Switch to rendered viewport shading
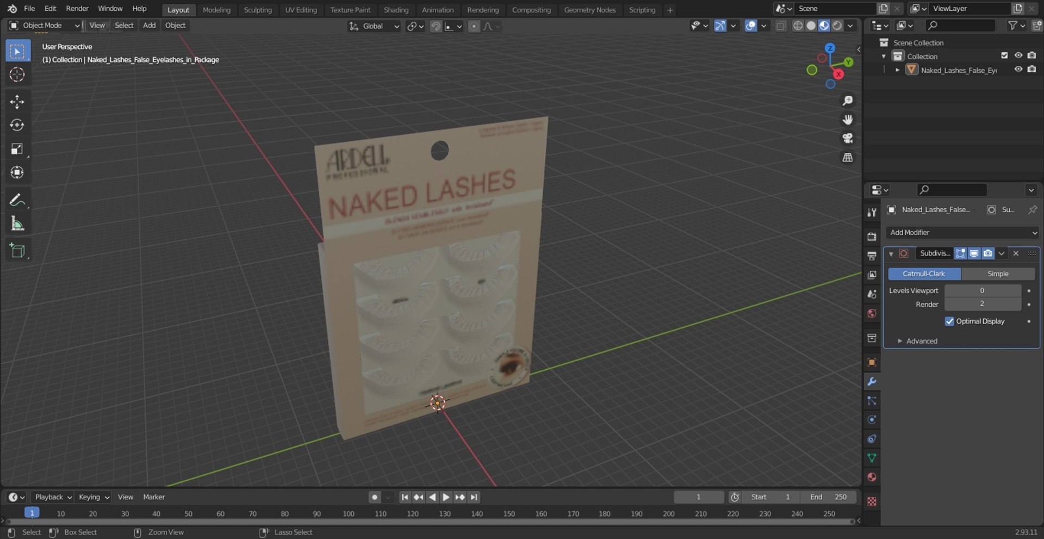This screenshot has height=539, width=1044. point(837,26)
